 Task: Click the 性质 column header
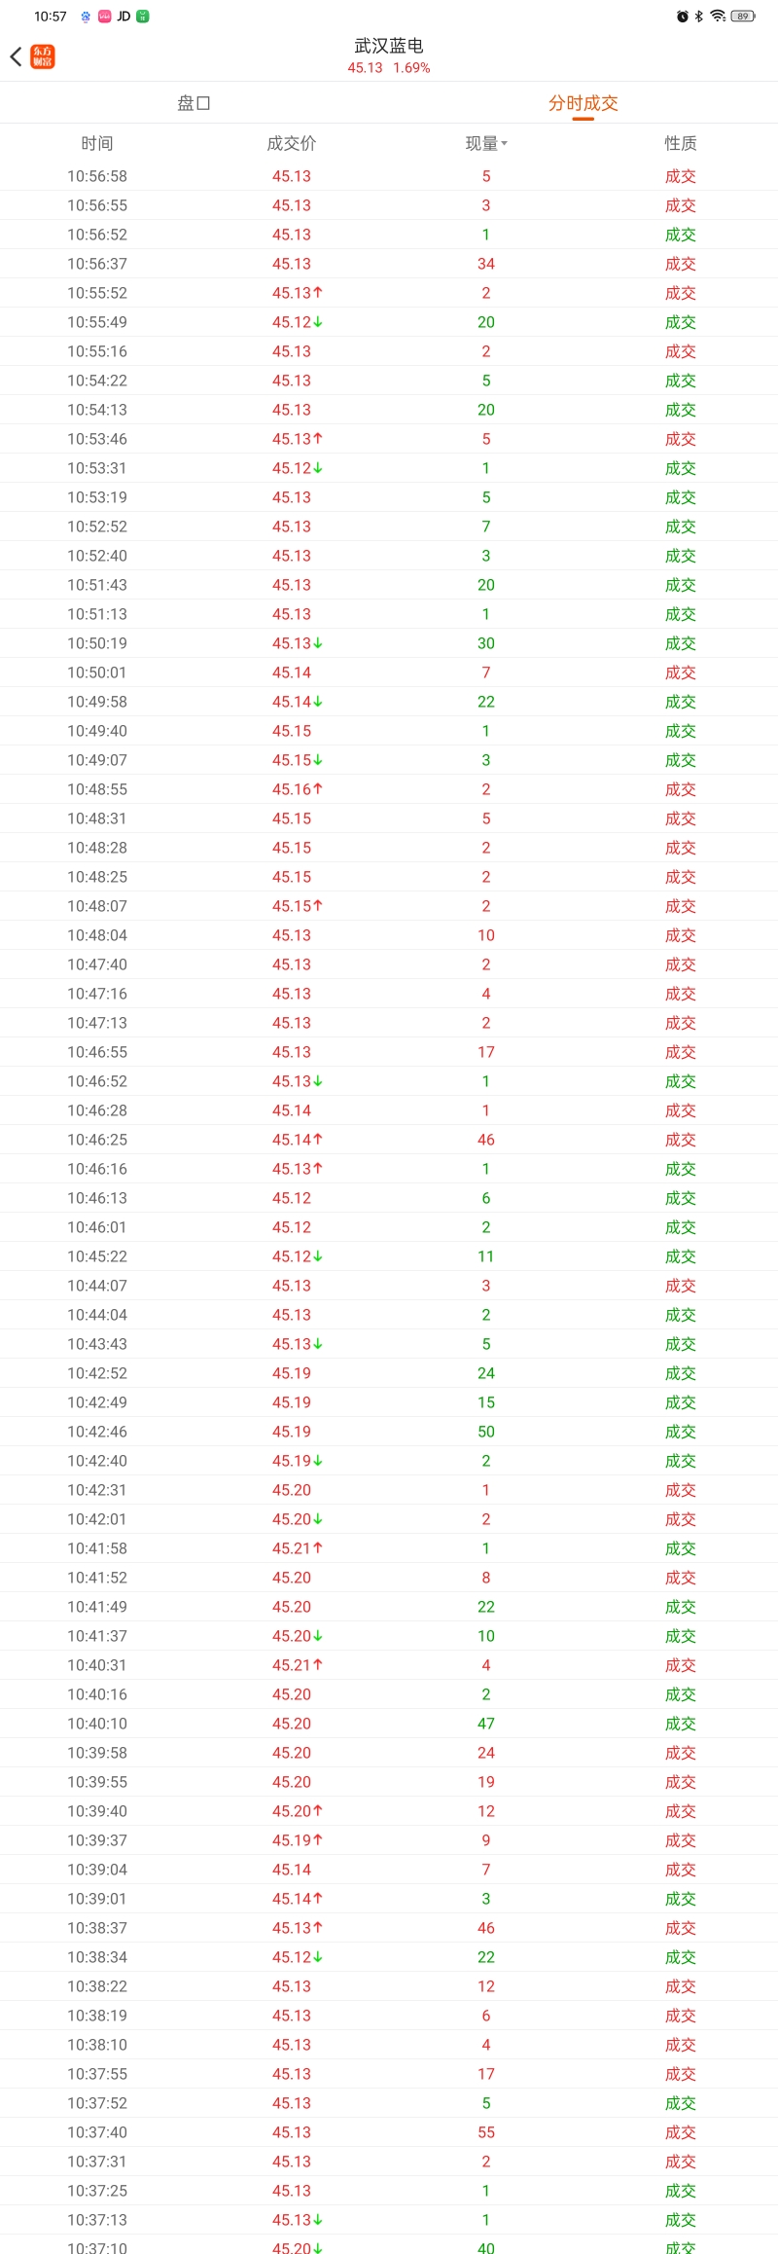pyautogui.click(x=681, y=143)
